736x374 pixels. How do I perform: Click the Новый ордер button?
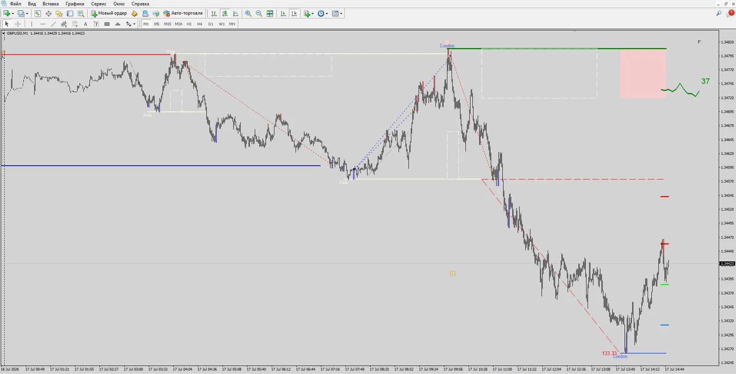point(109,13)
